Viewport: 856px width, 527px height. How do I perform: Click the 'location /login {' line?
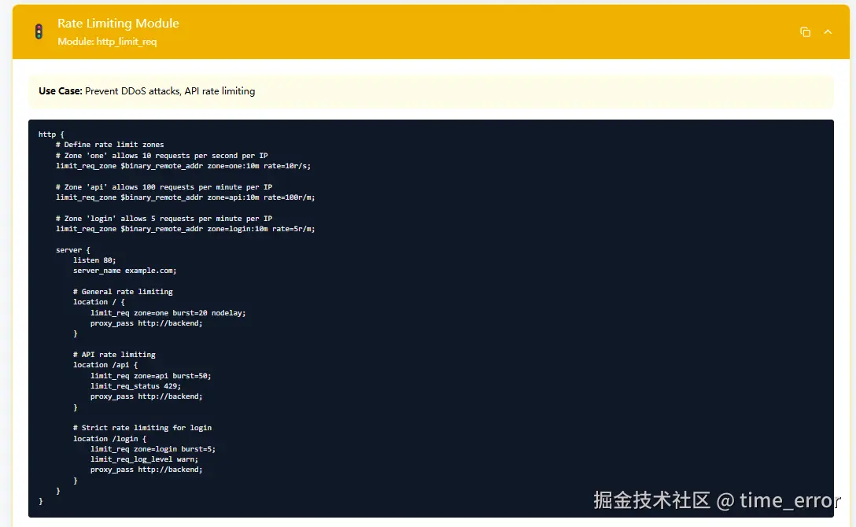pyautogui.click(x=109, y=439)
